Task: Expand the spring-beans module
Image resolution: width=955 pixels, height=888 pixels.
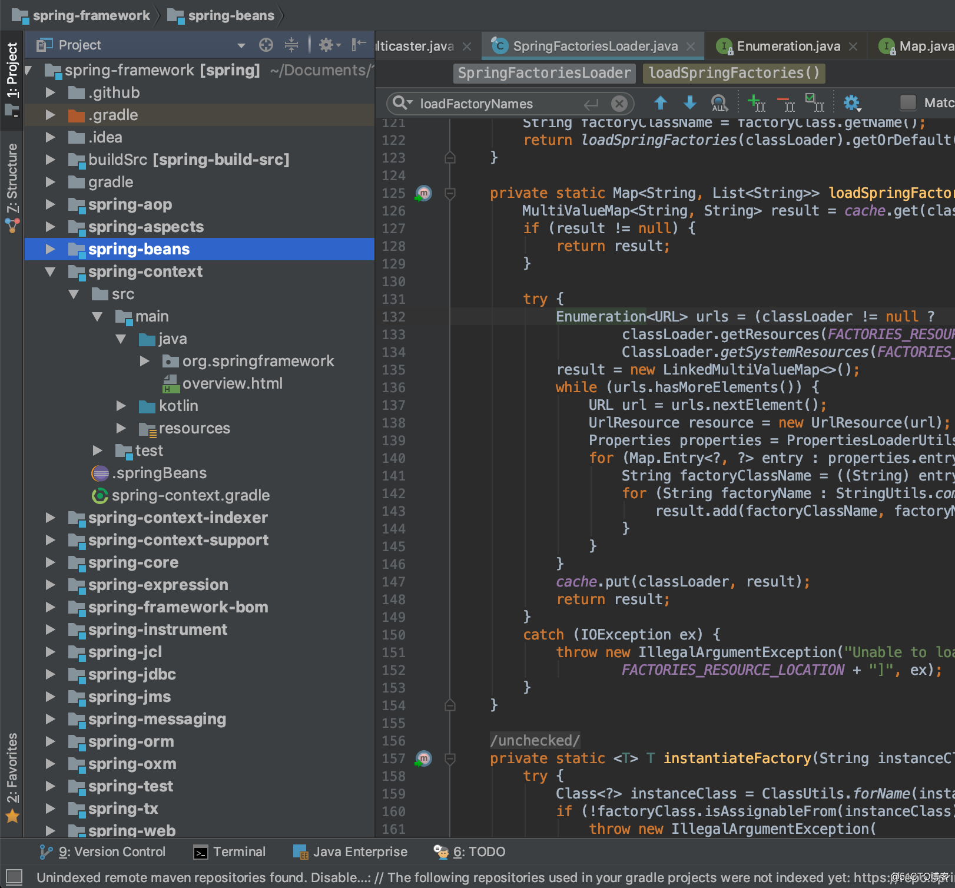Action: click(x=51, y=249)
